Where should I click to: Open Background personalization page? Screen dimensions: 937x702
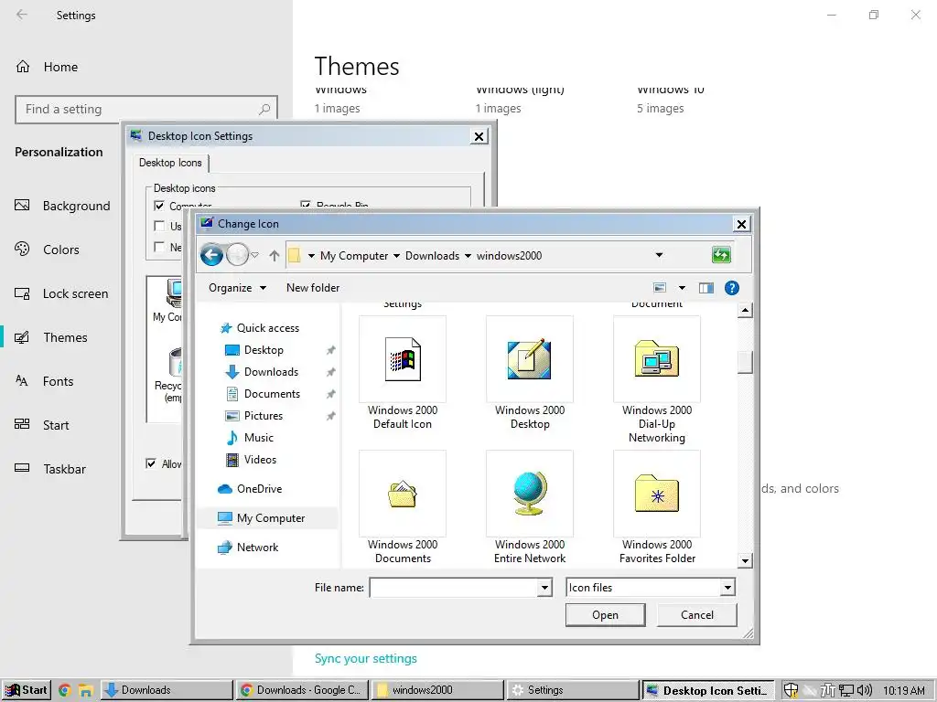(x=62, y=206)
